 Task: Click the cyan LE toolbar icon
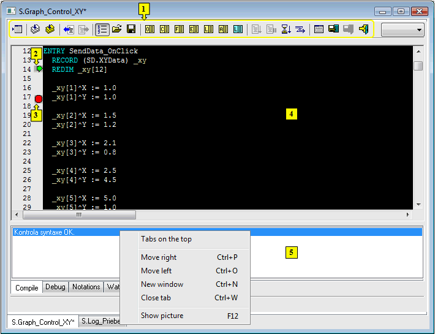[x=238, y=29]
